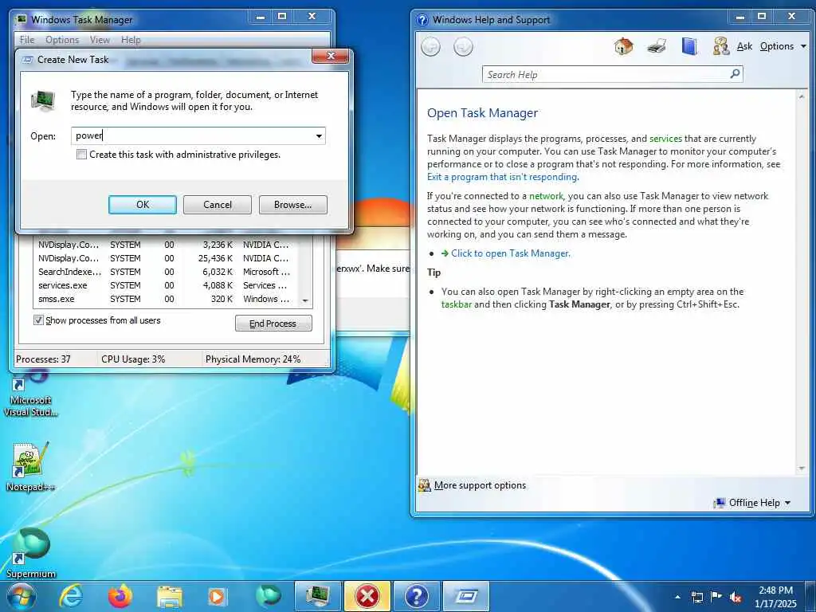Open Task Manager File menu
The height and width of the screenshot is (612, 816).
(x=27, y=40)
